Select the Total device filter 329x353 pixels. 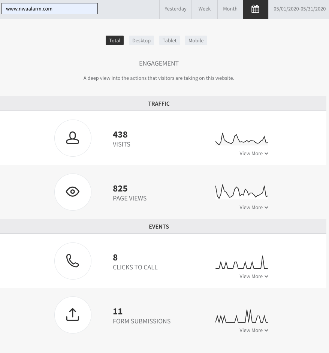click(115, 40)
